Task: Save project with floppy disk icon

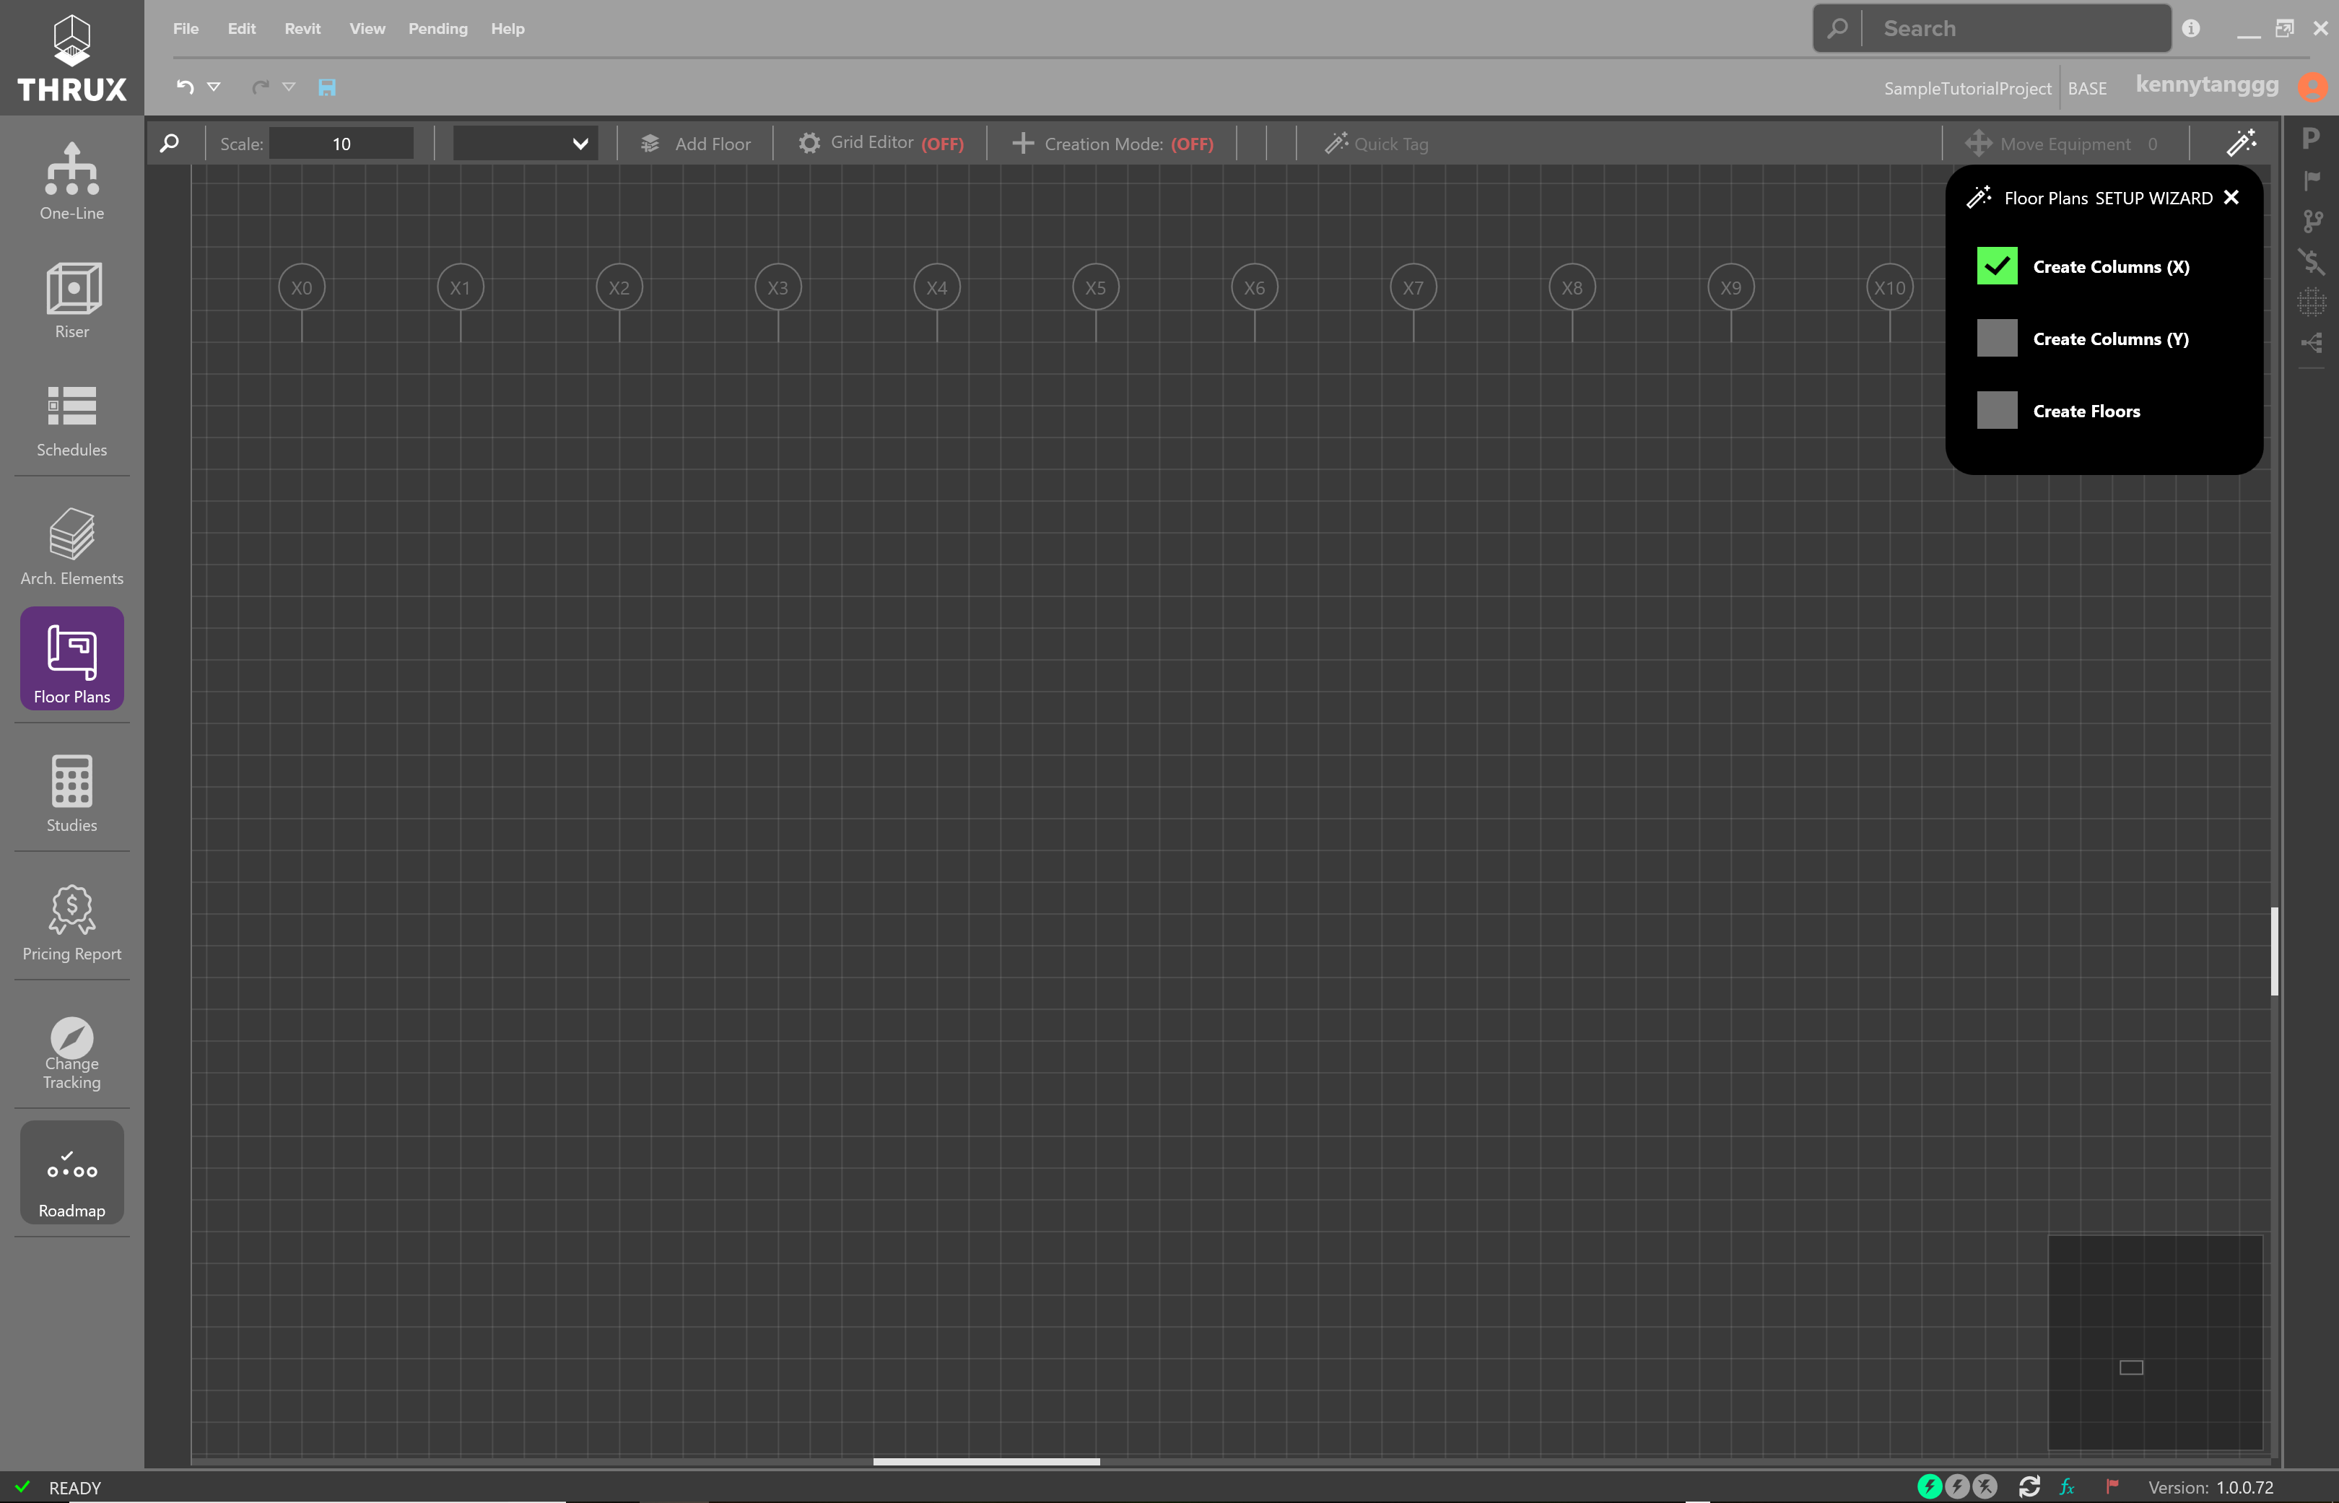Action: pos(327,87)
